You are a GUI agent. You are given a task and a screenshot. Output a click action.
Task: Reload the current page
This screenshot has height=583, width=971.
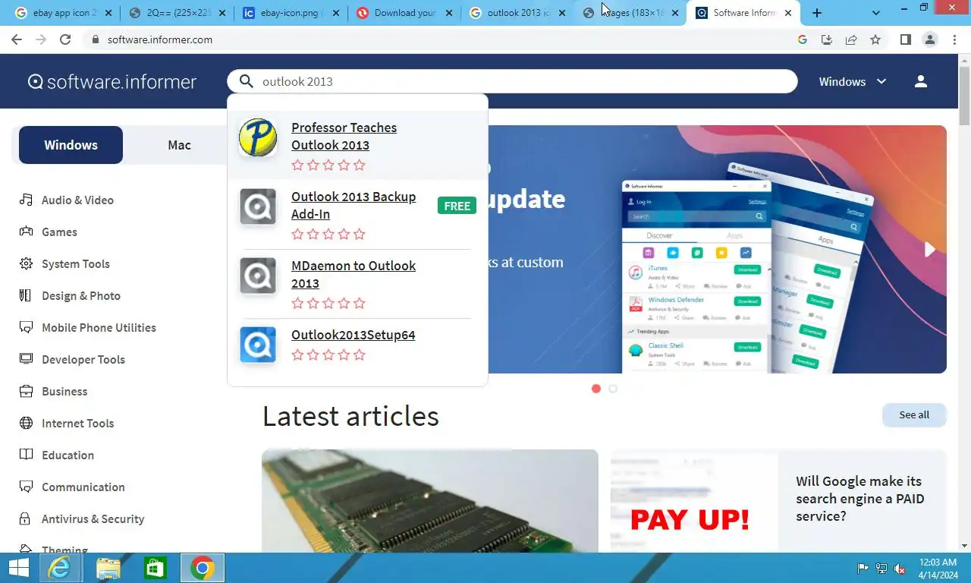[x=65, y=39]
